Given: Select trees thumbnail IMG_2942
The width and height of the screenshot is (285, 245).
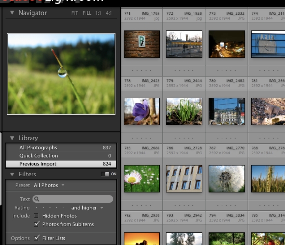Looking at the screenshot, I should point(184,239).
